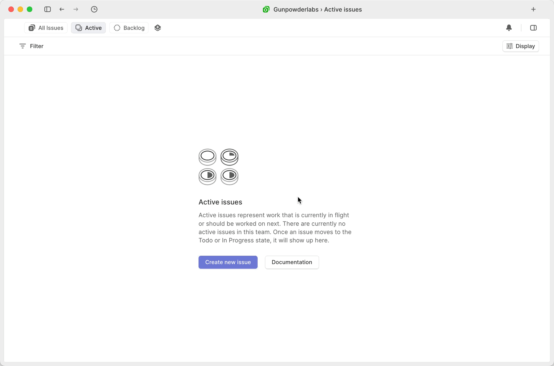Go forward with the right arrow
The width and height of the screenshot is (554, 366).
coord(76,9)
